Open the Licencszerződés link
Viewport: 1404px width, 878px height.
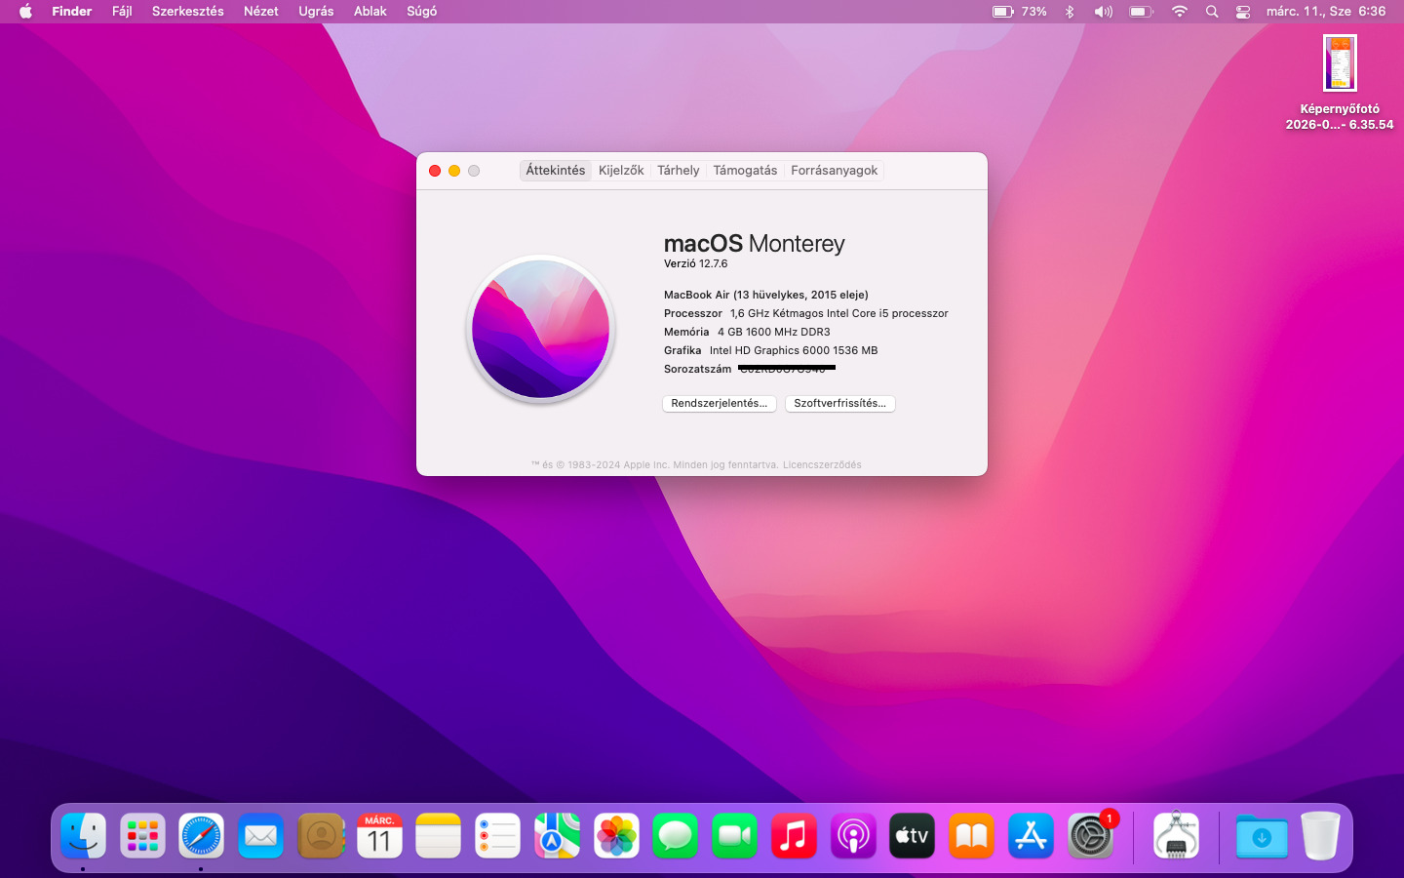[822, 465]
